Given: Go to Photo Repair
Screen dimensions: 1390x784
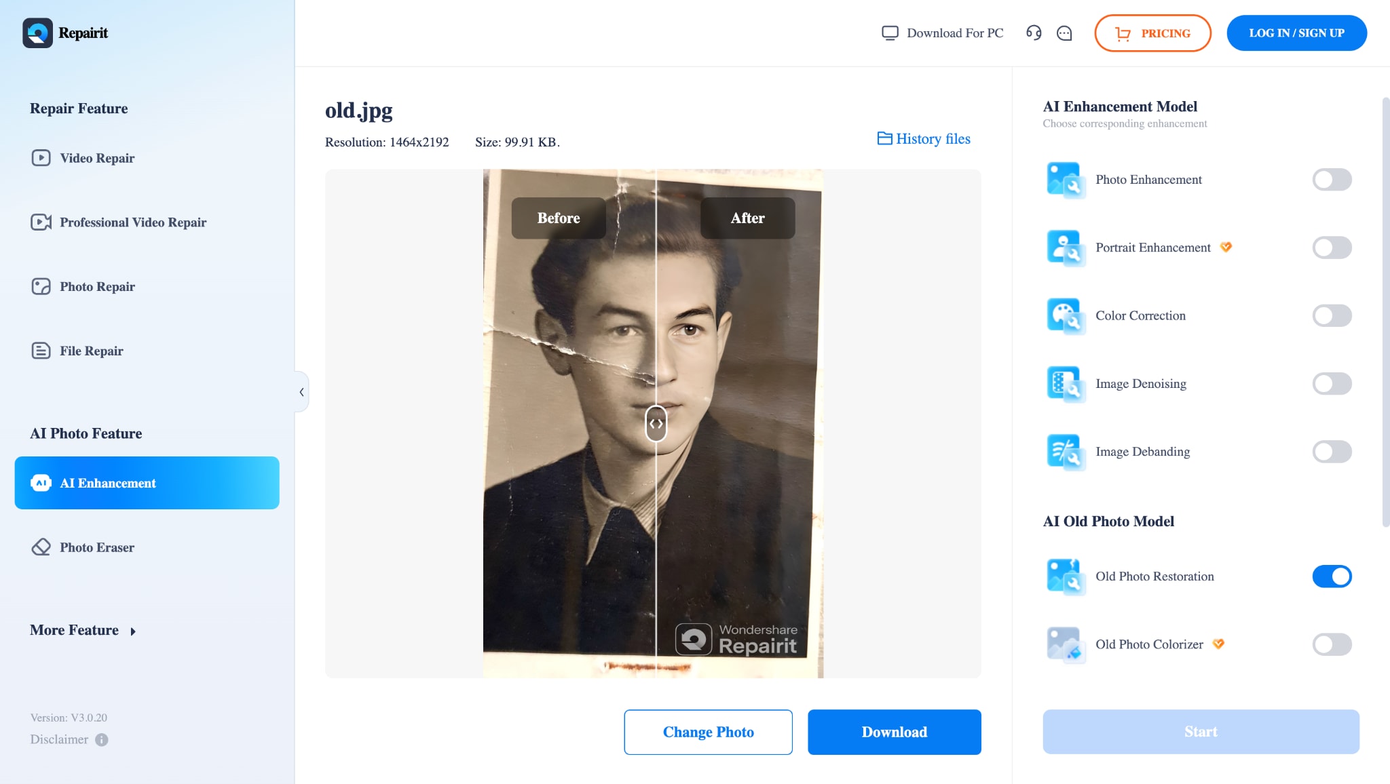Looking at the screenshot, I should point(147,286).
